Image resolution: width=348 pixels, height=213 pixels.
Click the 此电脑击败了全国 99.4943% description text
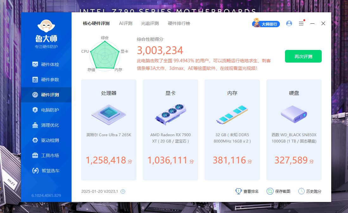[204, 64]
